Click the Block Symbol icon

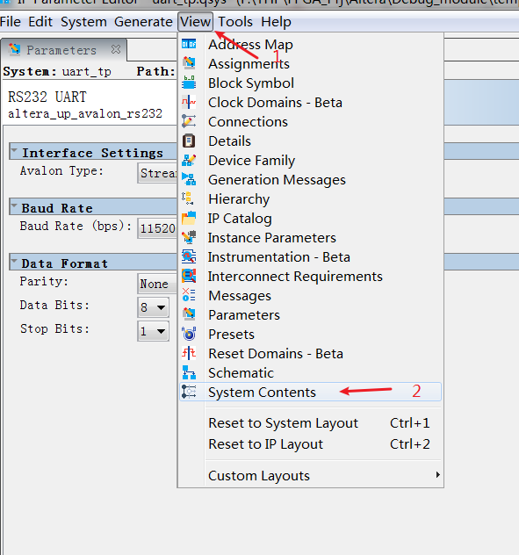[x=189, y=83]
